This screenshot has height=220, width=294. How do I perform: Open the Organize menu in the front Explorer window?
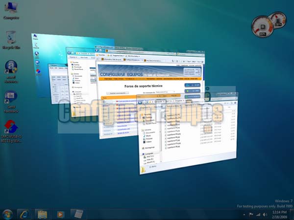(x=145, y=108)
